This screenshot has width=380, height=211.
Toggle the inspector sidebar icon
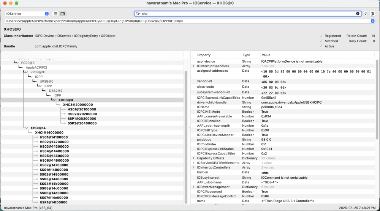(372, 14)
